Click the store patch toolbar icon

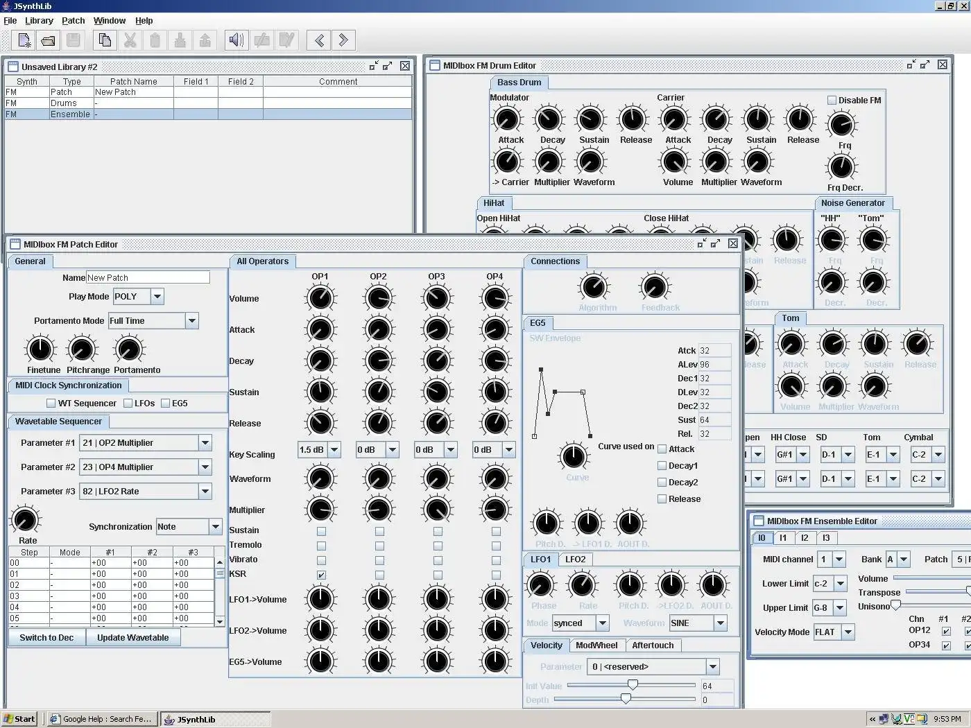pos(261,40)
